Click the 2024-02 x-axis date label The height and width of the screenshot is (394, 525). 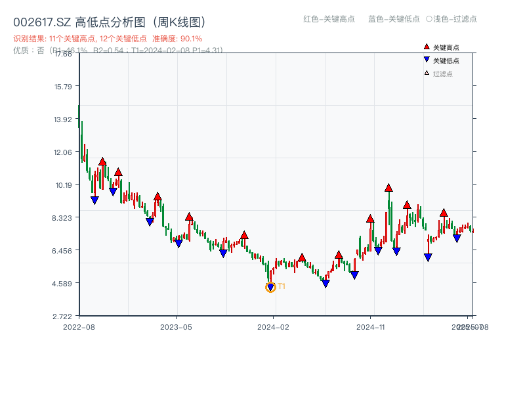(273, 327)
